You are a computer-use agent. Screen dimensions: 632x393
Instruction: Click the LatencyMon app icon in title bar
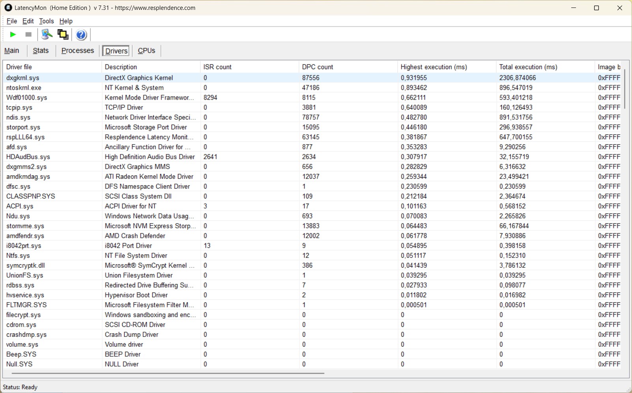tap(8, 8)
